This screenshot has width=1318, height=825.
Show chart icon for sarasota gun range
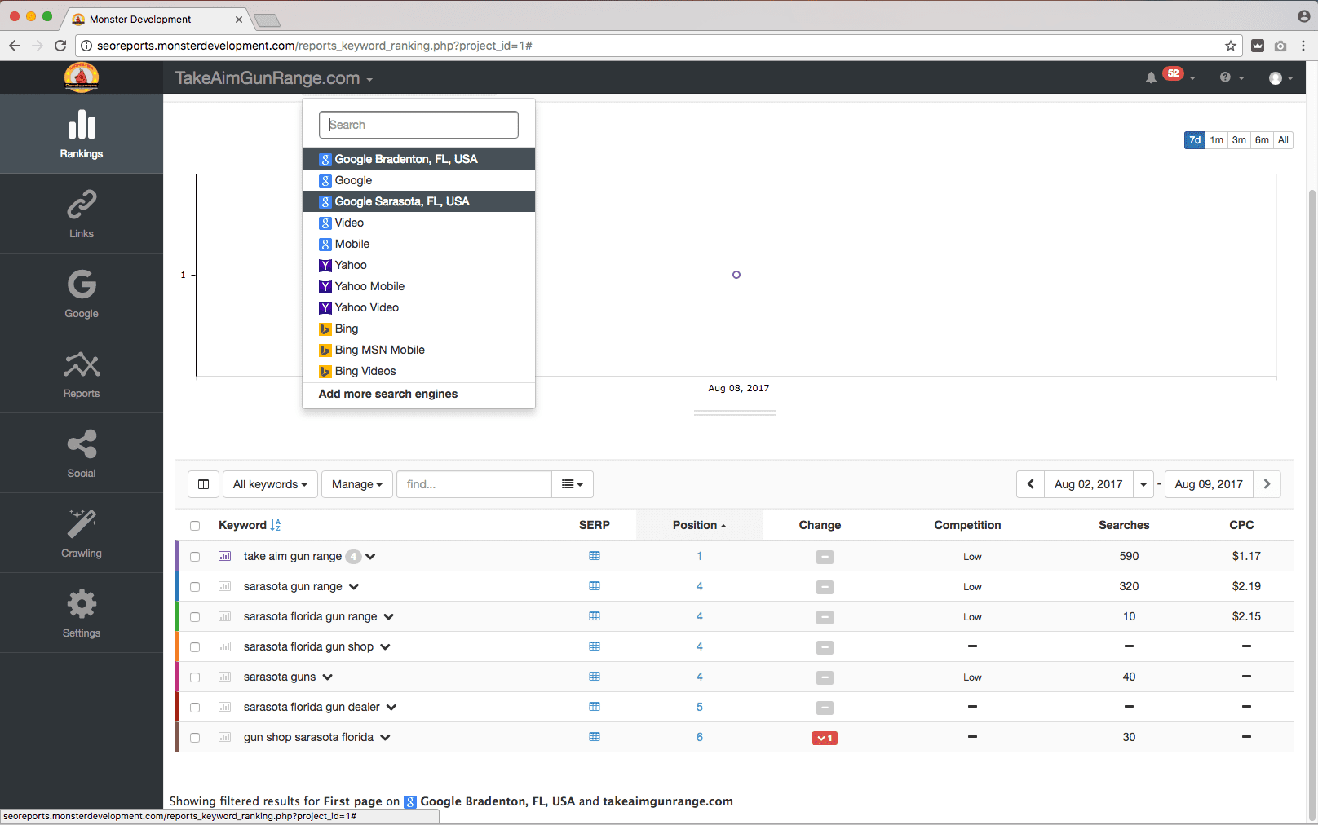pyautogui.click(x=224, y=586)
